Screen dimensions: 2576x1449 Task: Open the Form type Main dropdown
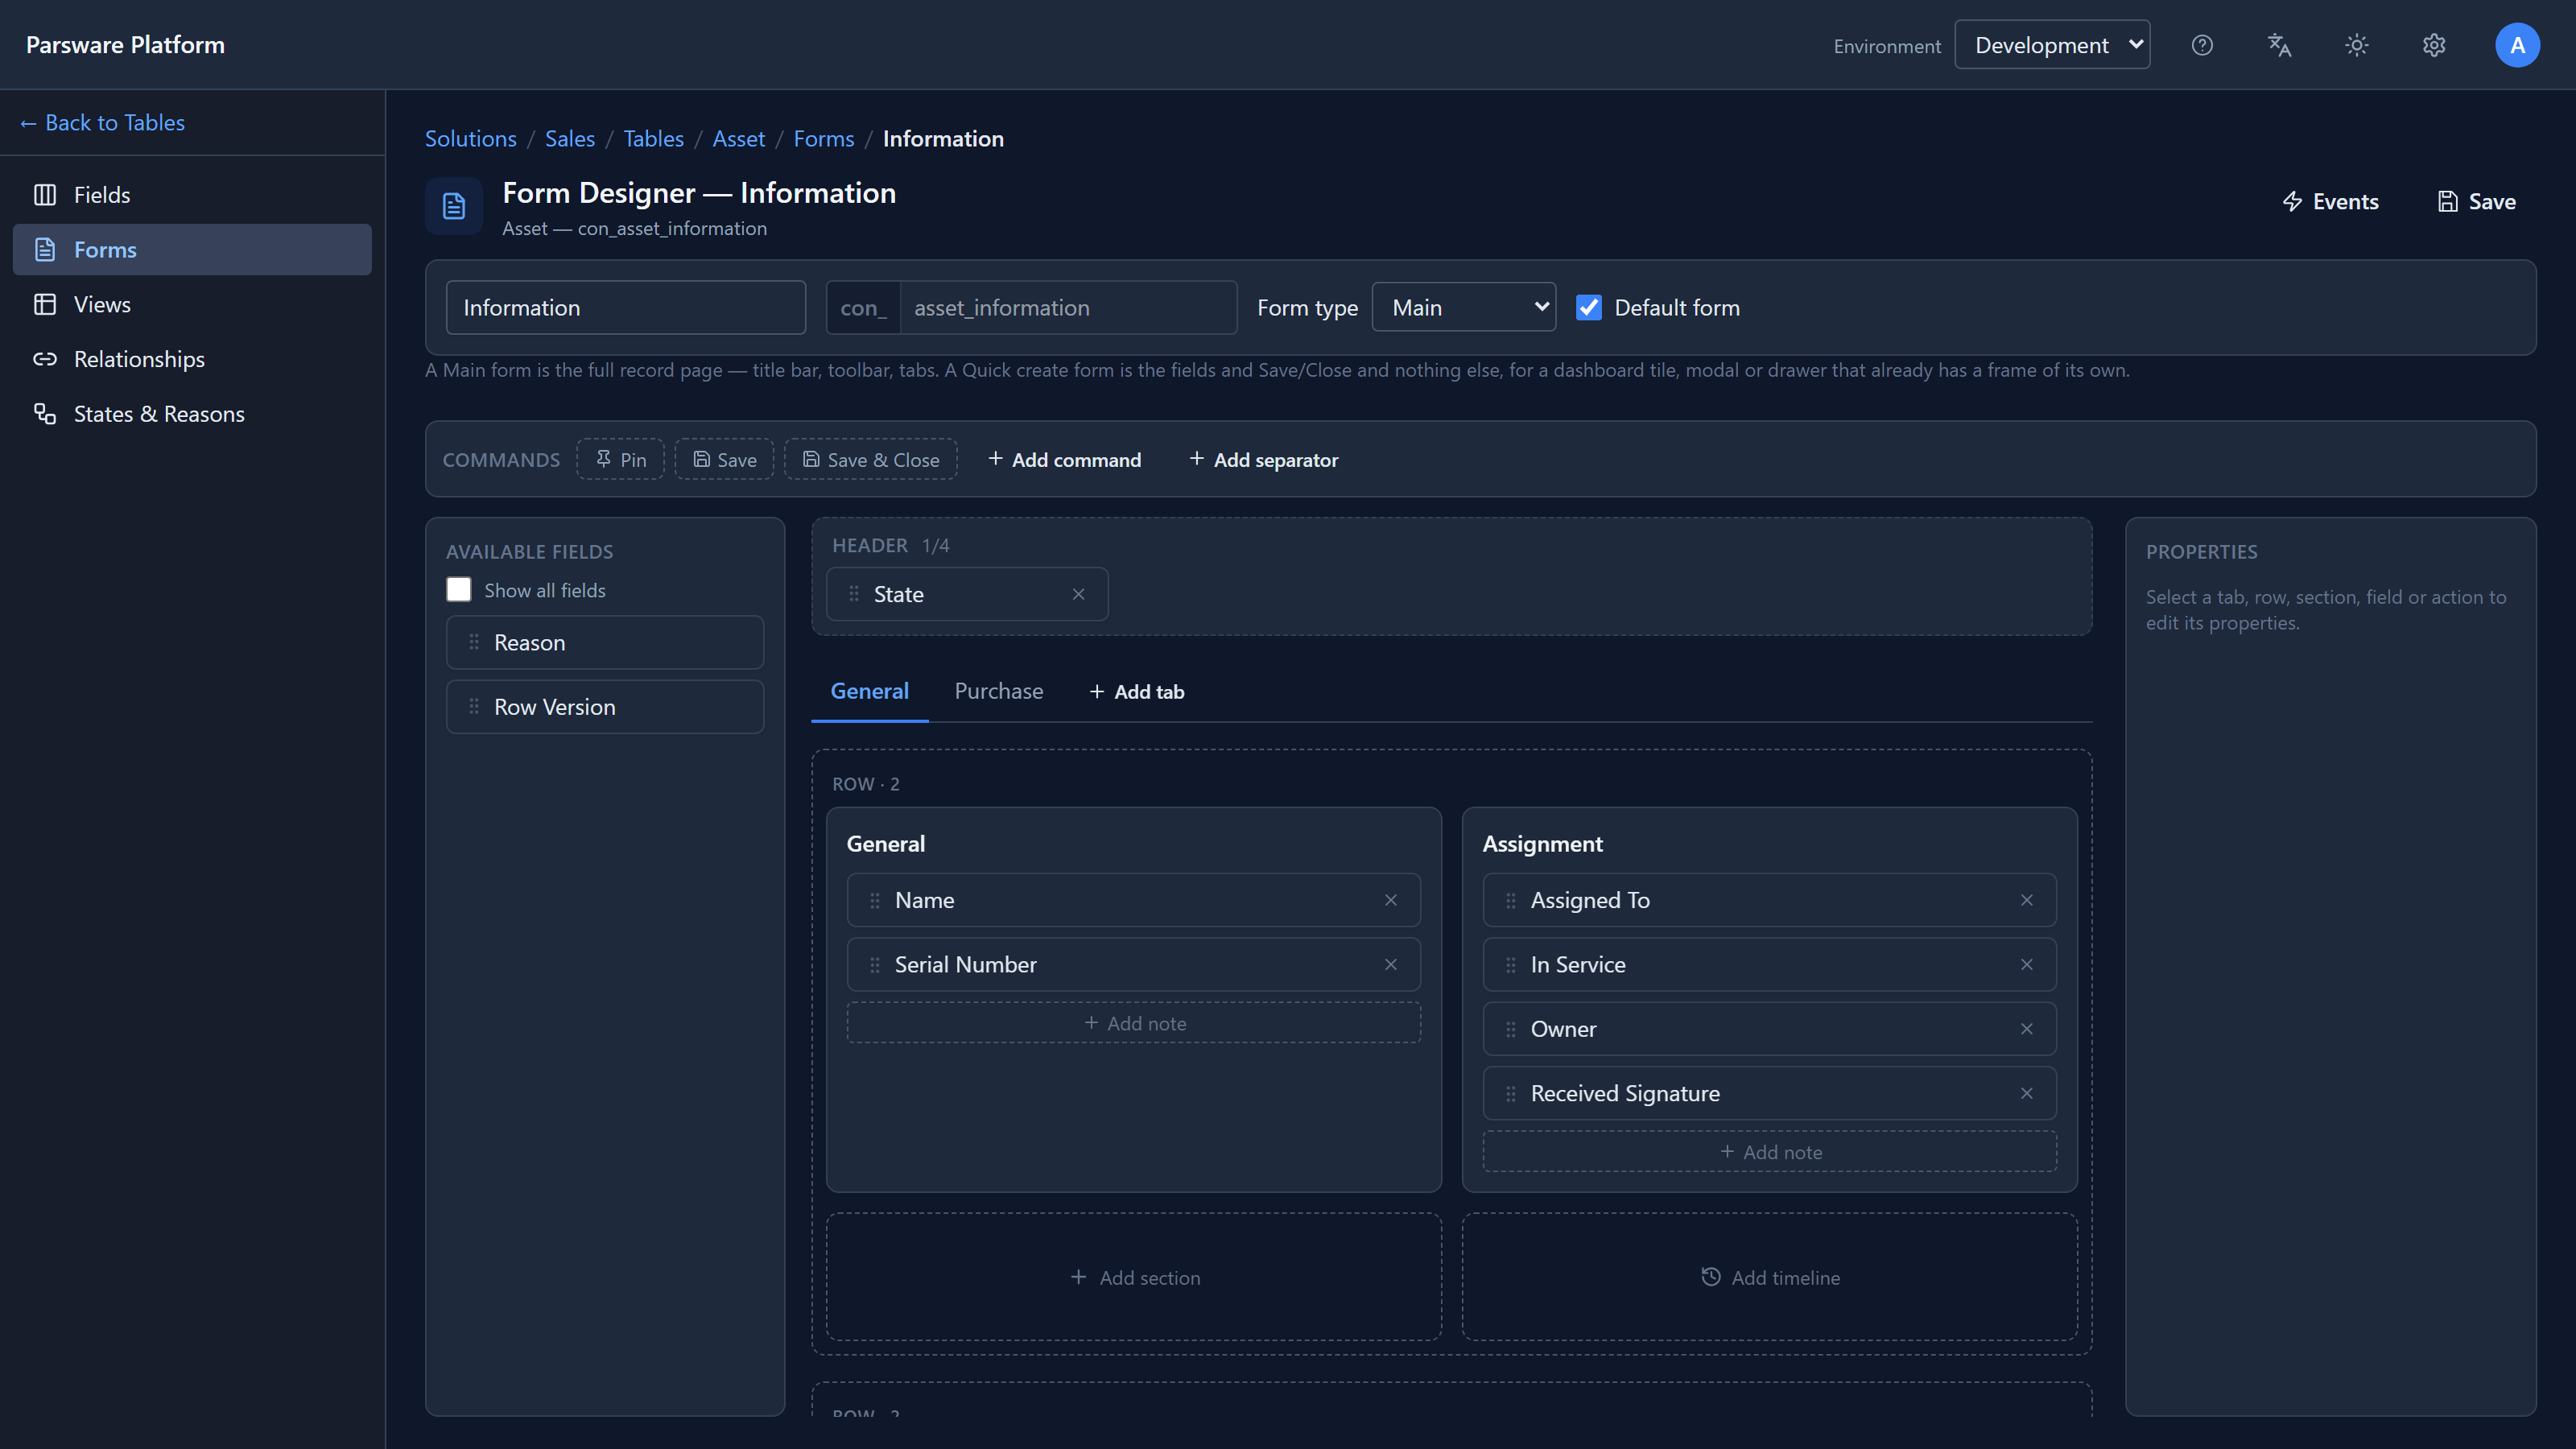tap(1463, 307)
